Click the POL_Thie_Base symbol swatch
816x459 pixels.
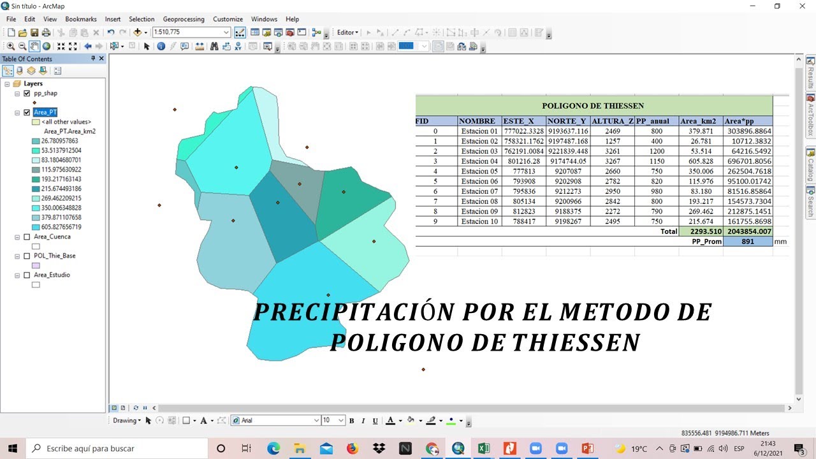pyautogui.click(x=36, y=265)
